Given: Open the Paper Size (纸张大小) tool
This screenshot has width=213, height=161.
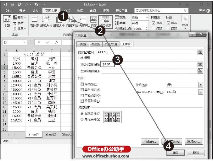Looking at the screenshot, I should (x=59, y=22).
